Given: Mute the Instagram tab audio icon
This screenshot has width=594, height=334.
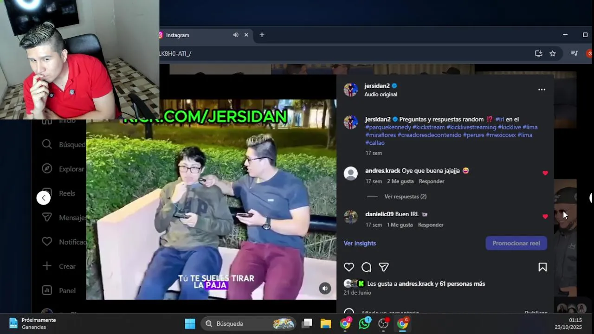Looking at the screenshot, I should pyautogui.click(x=236, y=35).
